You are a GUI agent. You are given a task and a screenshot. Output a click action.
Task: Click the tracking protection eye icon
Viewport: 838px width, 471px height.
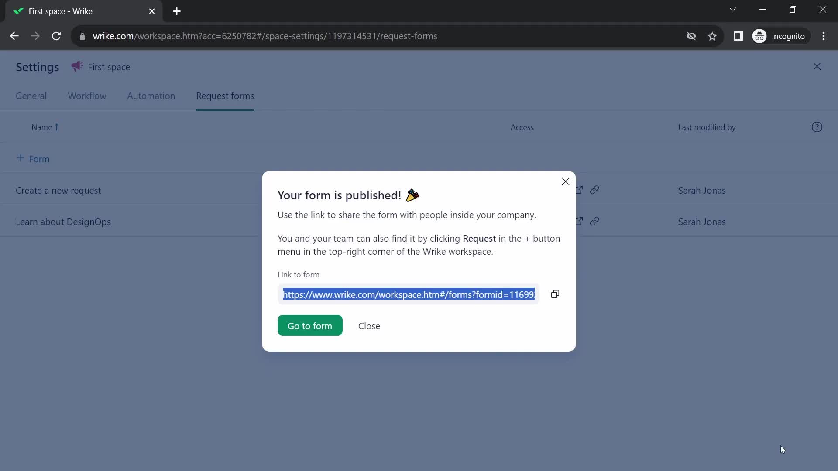pyautogui.click(x=691, y=36)
